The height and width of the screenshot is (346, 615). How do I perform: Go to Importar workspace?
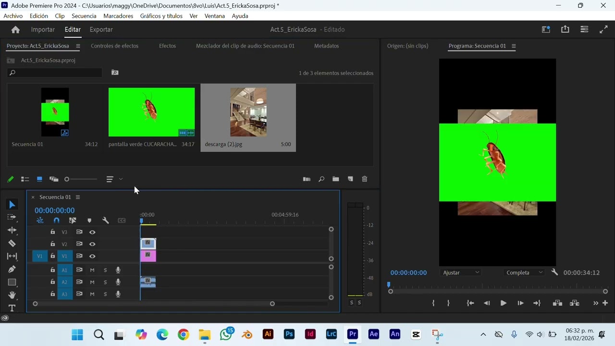[43, 29]
